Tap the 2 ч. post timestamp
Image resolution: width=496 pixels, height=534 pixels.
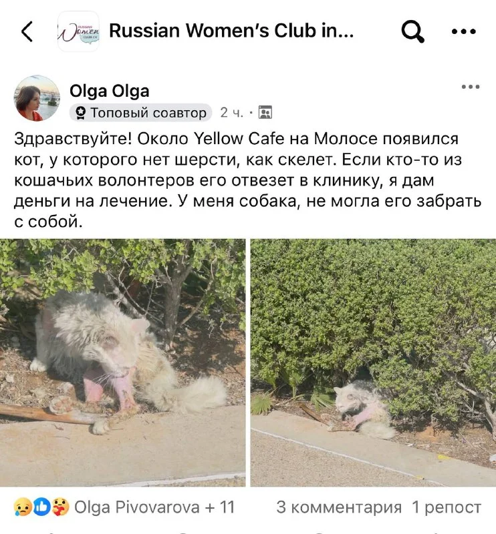232,112
